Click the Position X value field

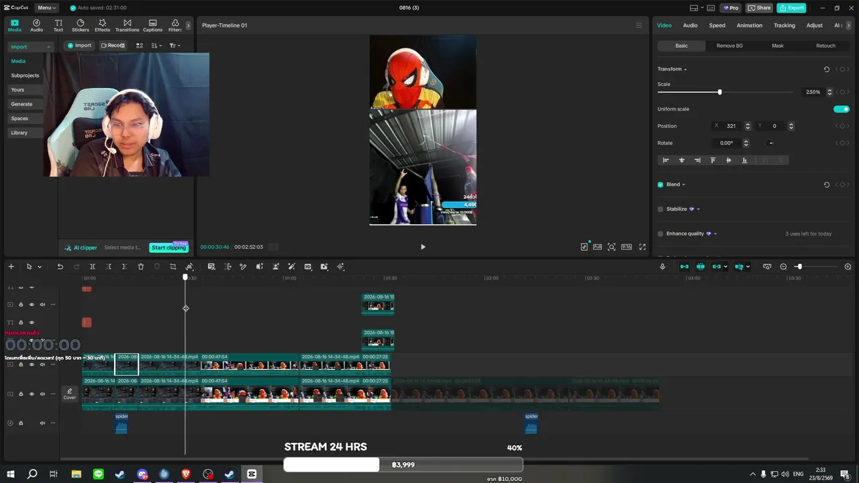(x=731, y=126)
